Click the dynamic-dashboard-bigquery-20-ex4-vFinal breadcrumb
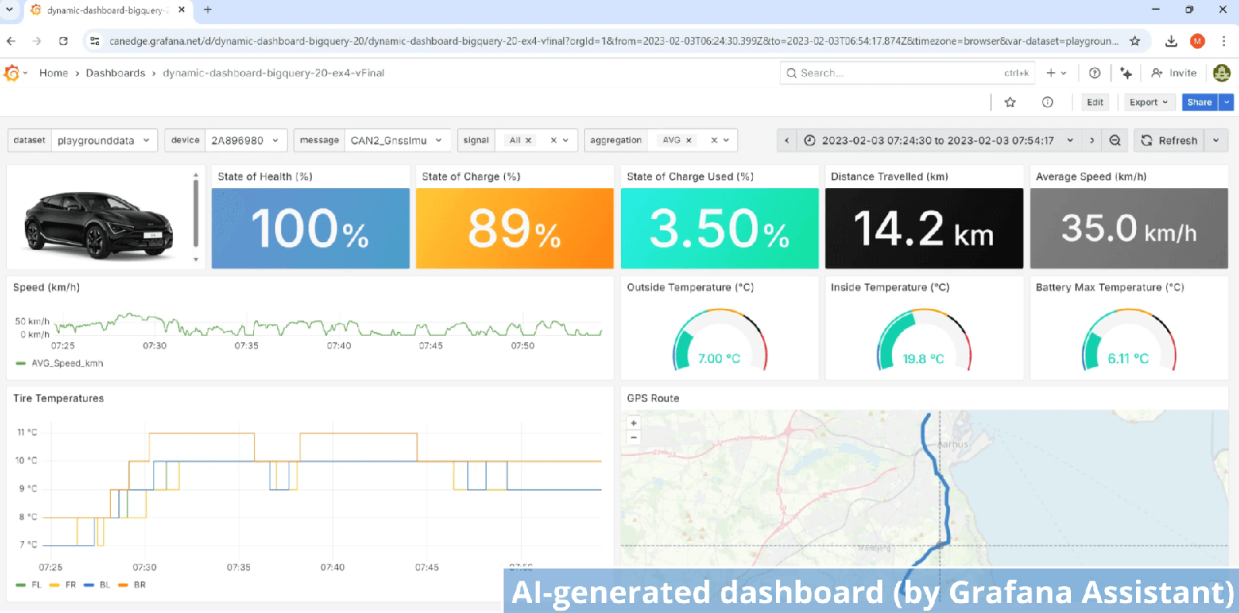1239x613 pixels. pyautogui.click(x=273, y=73)
